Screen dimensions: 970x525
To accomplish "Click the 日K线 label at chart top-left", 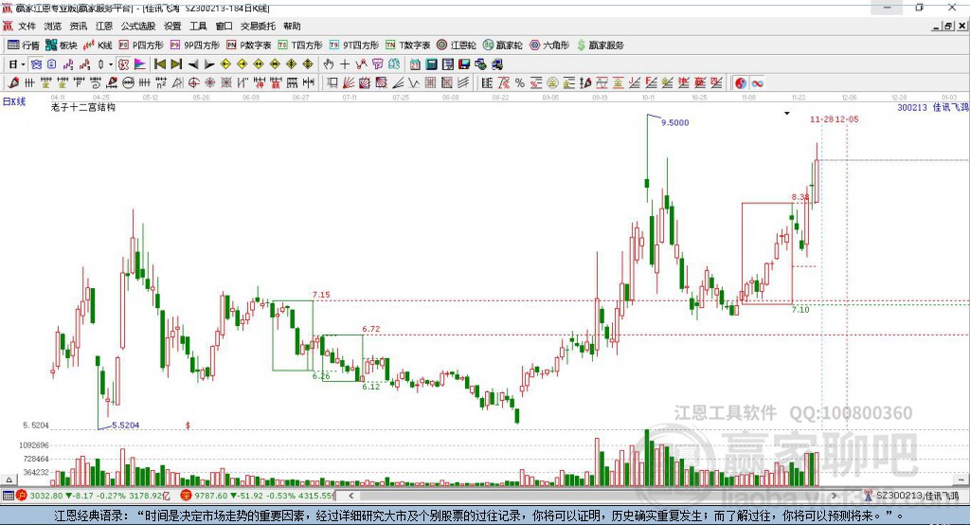I will click(14, 101).
